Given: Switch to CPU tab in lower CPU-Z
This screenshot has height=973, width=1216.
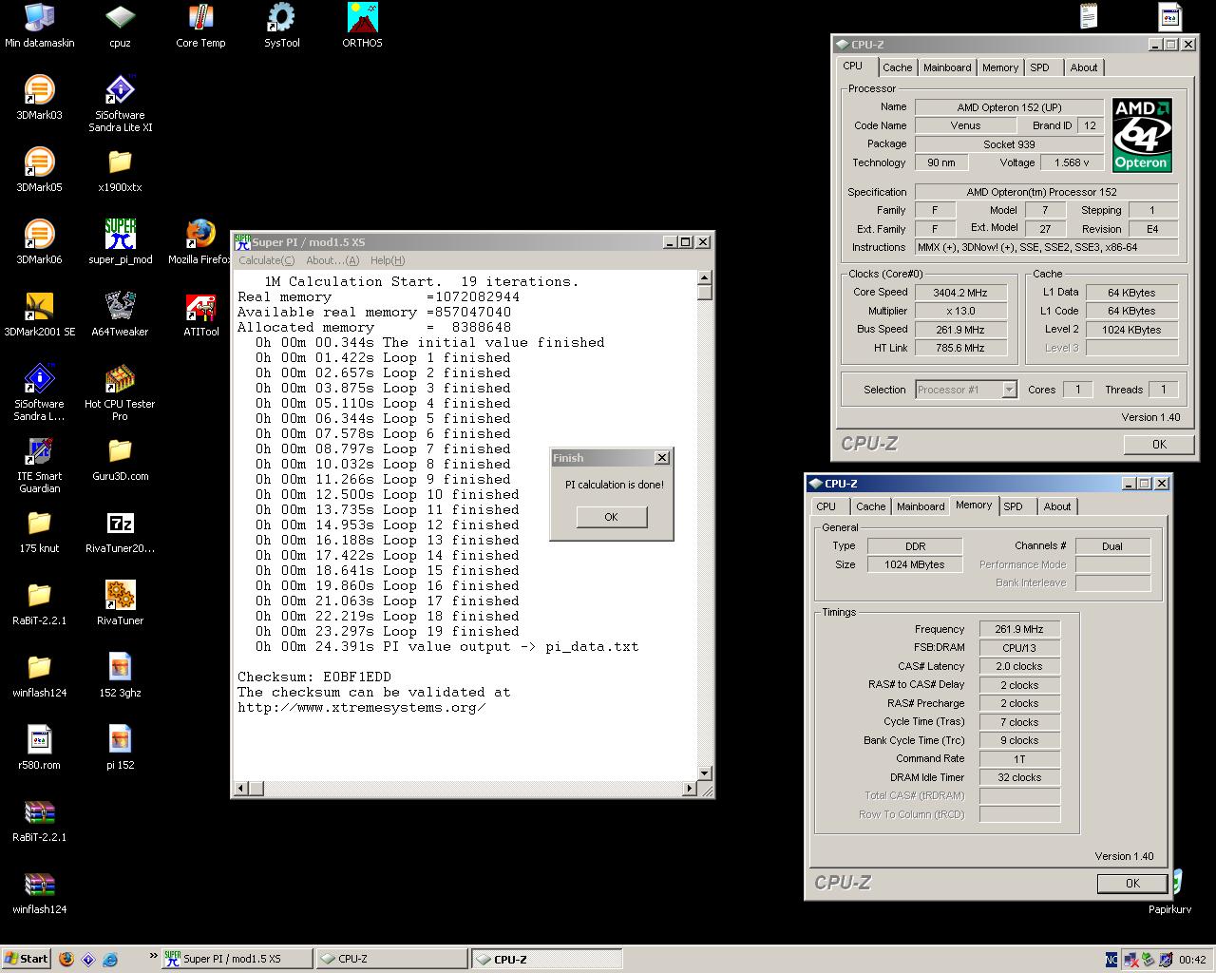Looking at the screenshot, I should 826,506.
